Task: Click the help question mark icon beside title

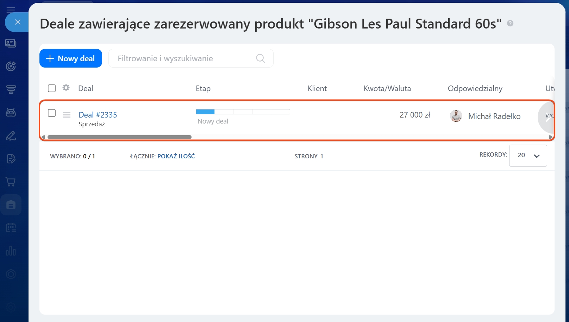Action: 510,23
